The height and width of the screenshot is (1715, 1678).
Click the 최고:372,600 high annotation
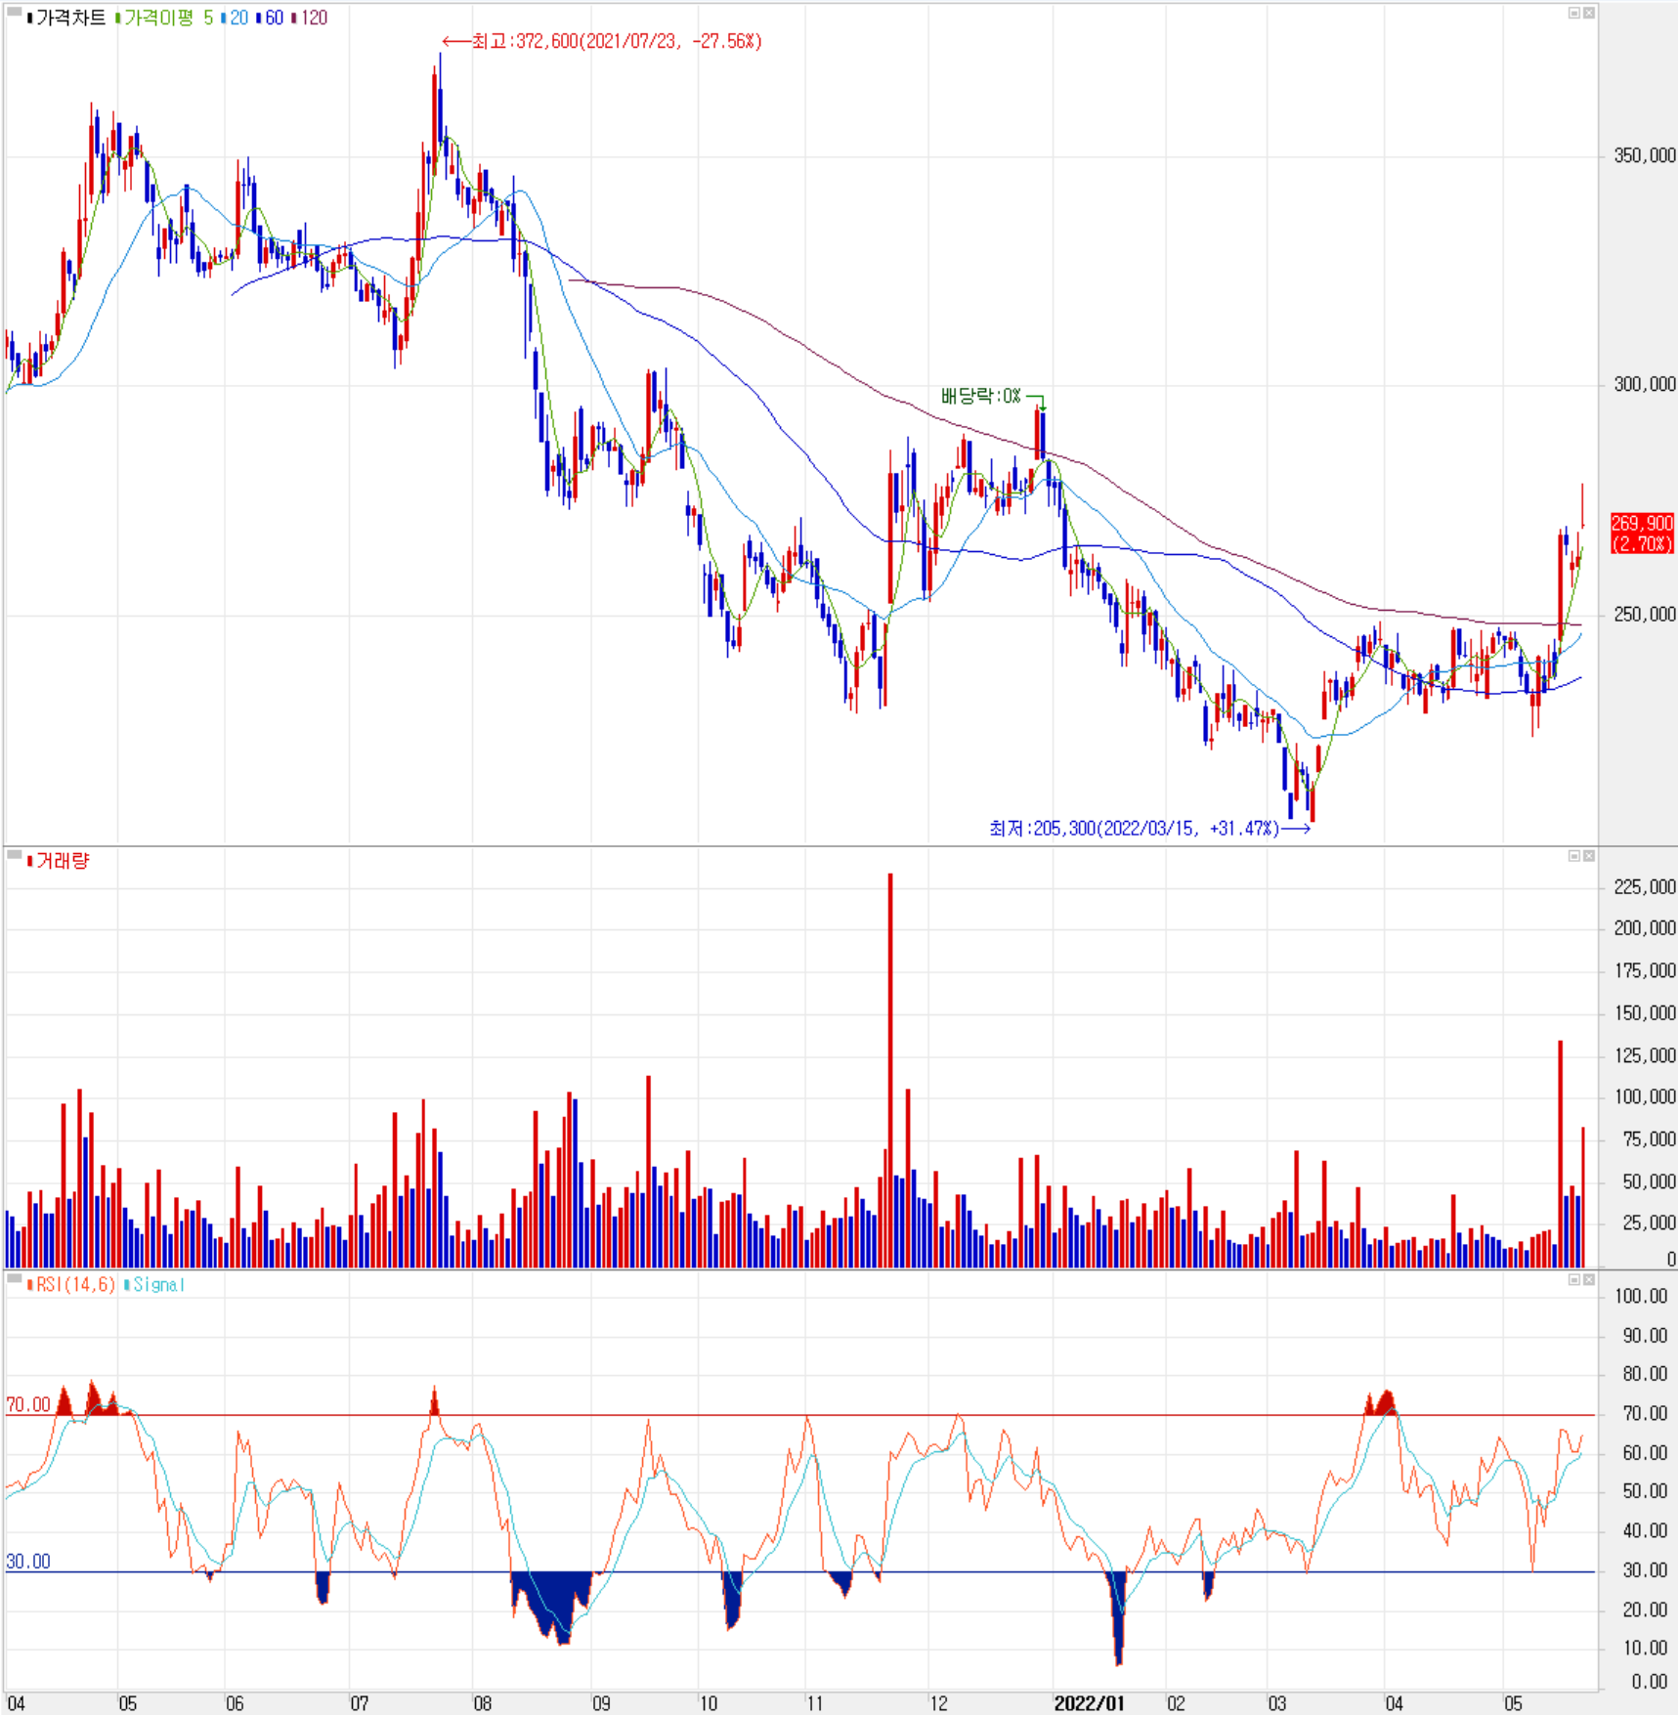point(602,41)
